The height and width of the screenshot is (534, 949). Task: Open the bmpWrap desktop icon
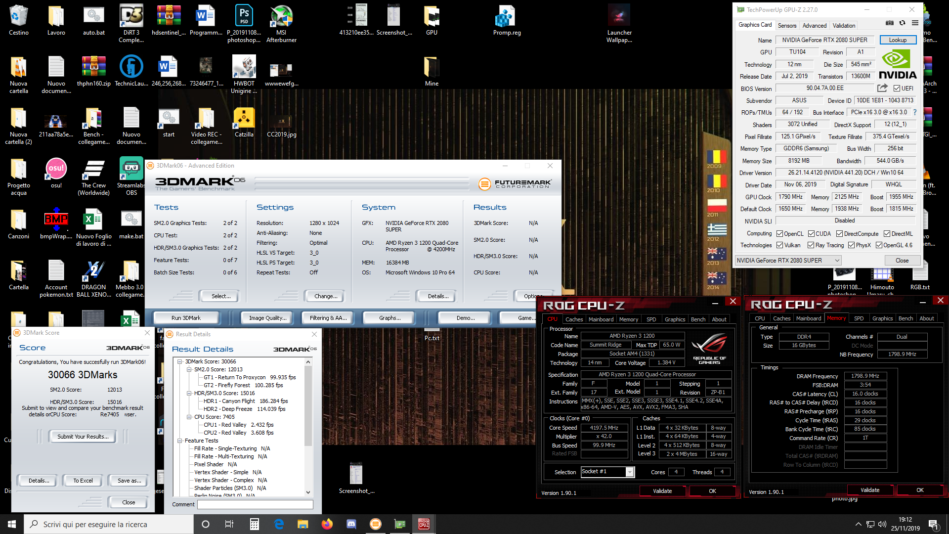click(56, 225)
